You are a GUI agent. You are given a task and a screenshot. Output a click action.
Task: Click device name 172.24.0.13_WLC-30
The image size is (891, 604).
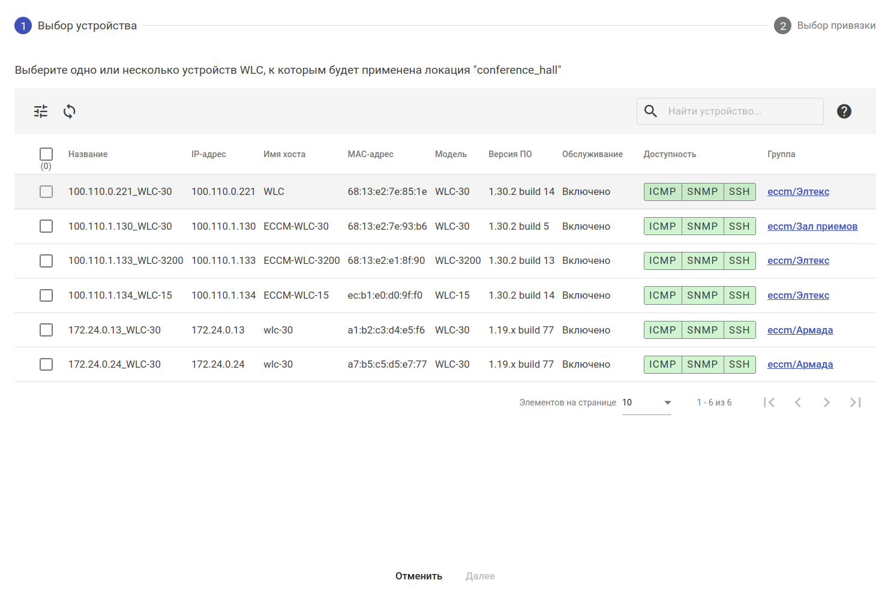(x=115, y=330)
